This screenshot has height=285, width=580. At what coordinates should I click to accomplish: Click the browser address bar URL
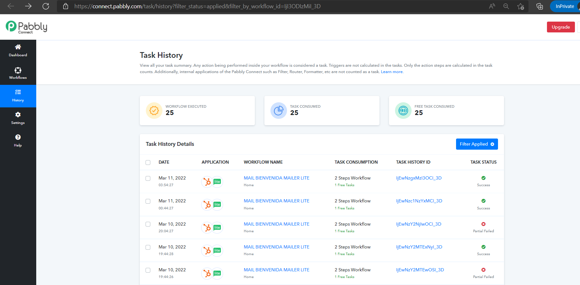point(197,6)
